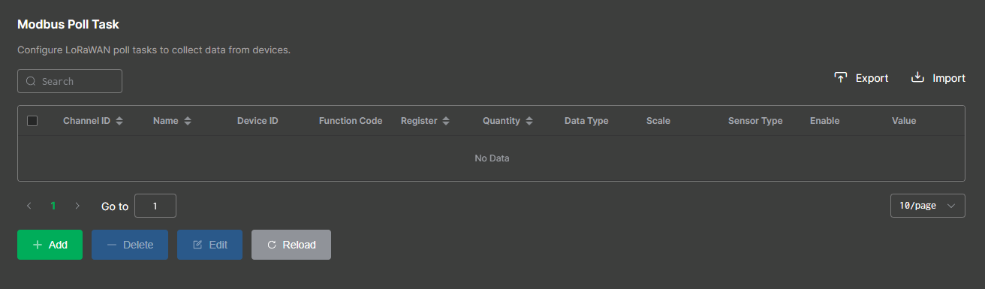
Task: Sort by Name arrows icon
Action: [x=188, y=121]
